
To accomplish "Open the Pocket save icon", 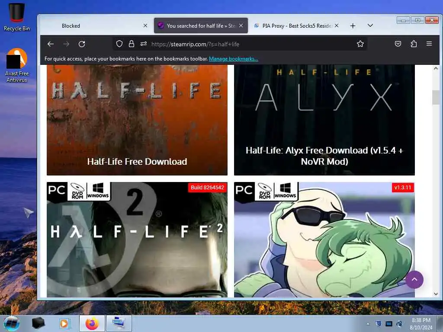I will tap(398, 44).
